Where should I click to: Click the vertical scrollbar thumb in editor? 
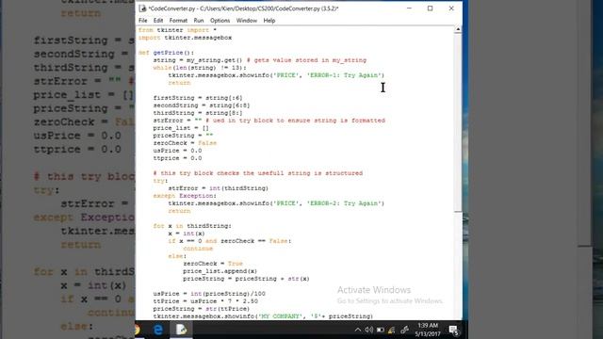[x=458, y=122]
